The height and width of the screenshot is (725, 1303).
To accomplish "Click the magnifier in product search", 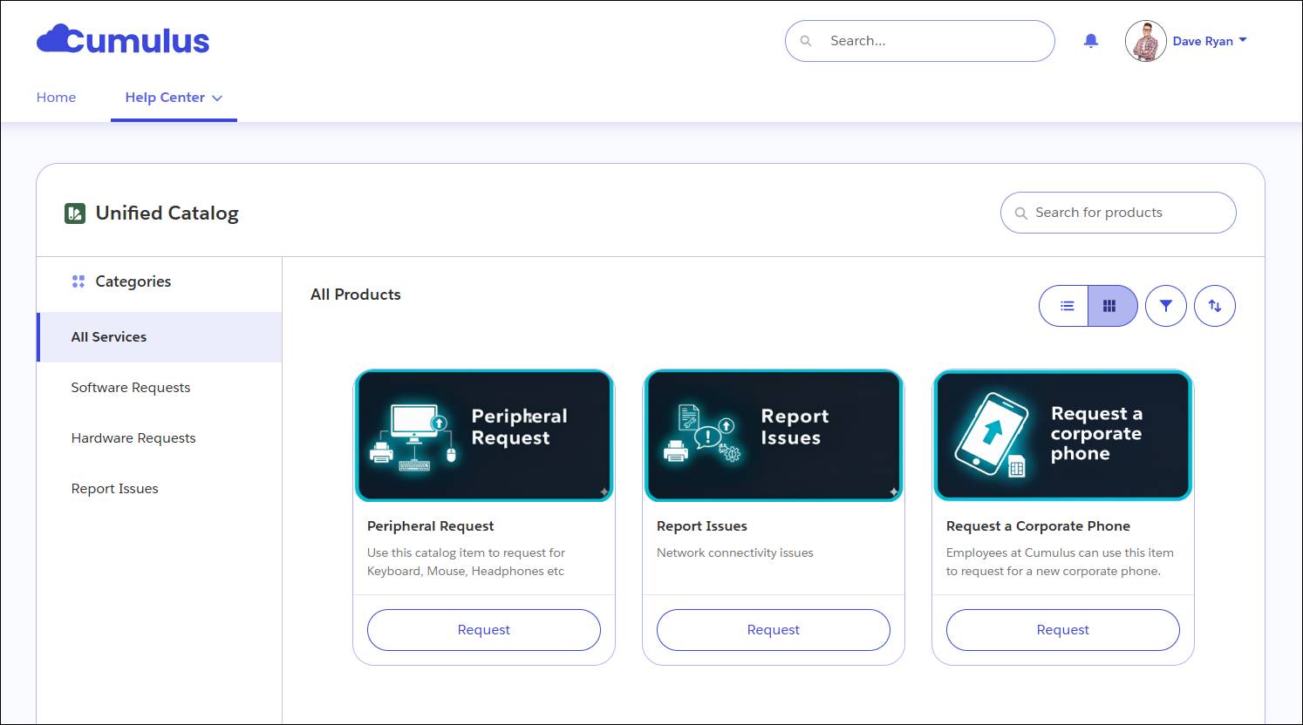I will [x=1020, y=213].
